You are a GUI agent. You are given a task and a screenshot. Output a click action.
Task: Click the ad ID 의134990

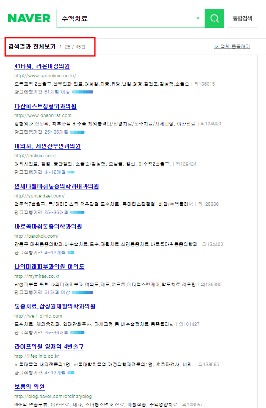tap(211, 124)
